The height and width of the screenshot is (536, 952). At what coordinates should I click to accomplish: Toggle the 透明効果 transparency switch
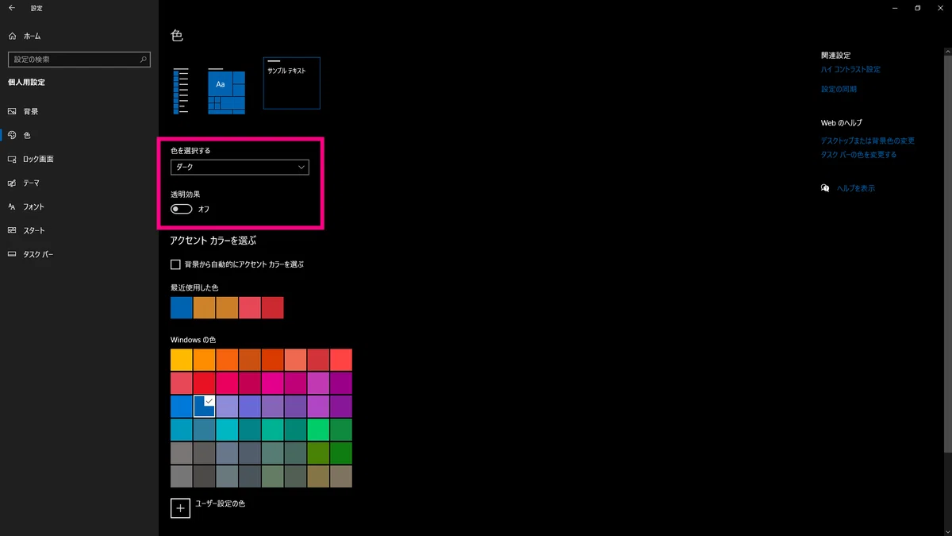(x=182, y=209)
